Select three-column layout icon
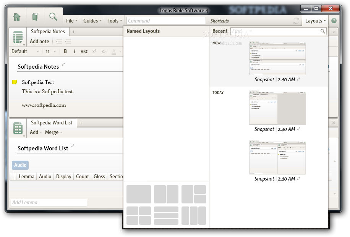 pos(193,216)
